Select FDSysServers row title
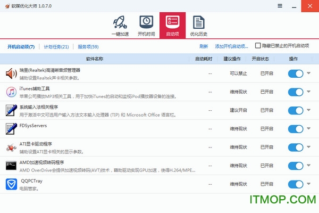This screenshot has height=213, width=319. coord(33,126)
